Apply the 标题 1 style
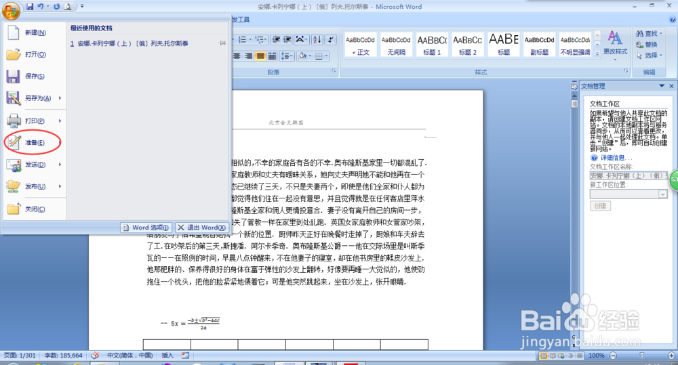Image resolution: width=678 pixels, height=365 pixels. (x=432, y=45)
